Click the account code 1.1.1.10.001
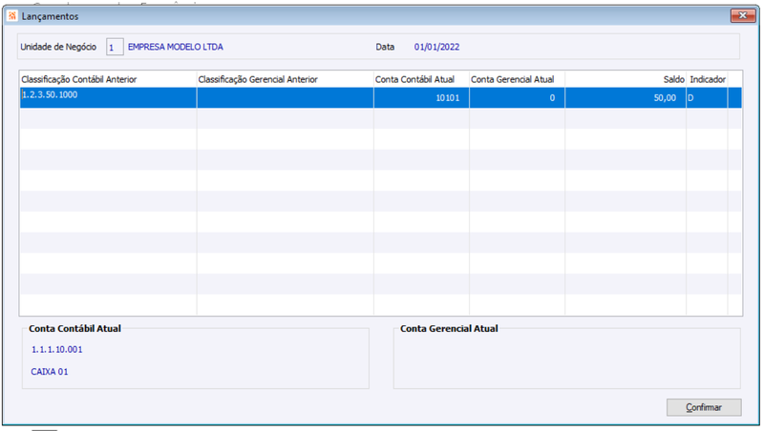This screenshot has width=764, height=431. (57, 350)
